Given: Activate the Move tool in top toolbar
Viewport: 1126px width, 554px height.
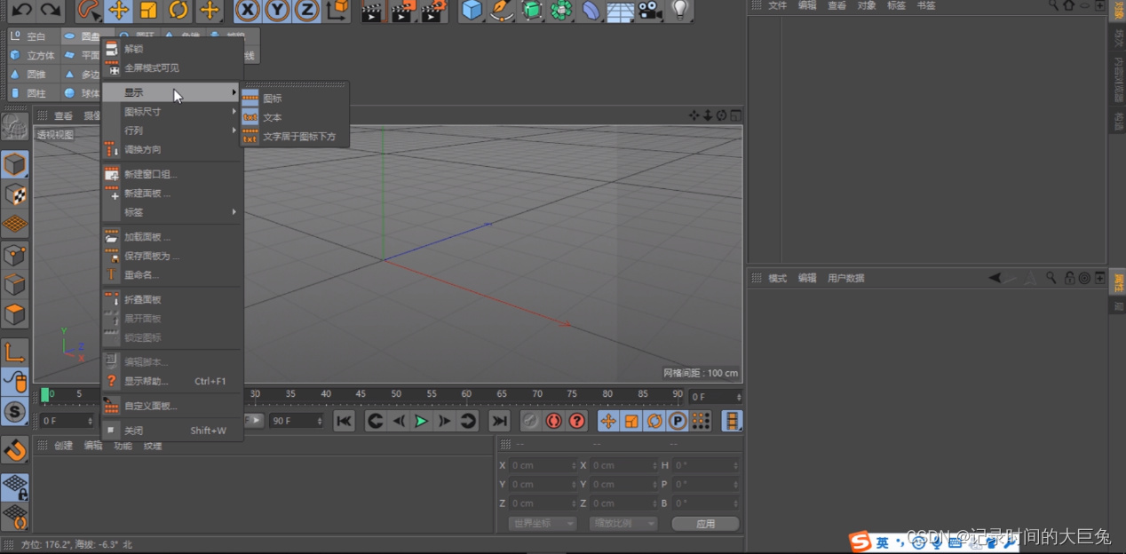Looking at the screenshot, I should [119, 11].
